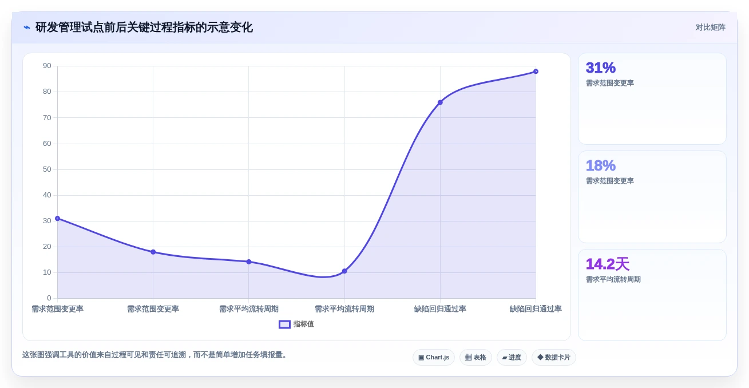
Task: Toggle the 指标值 legend swatch
Action: click(284, 324)
